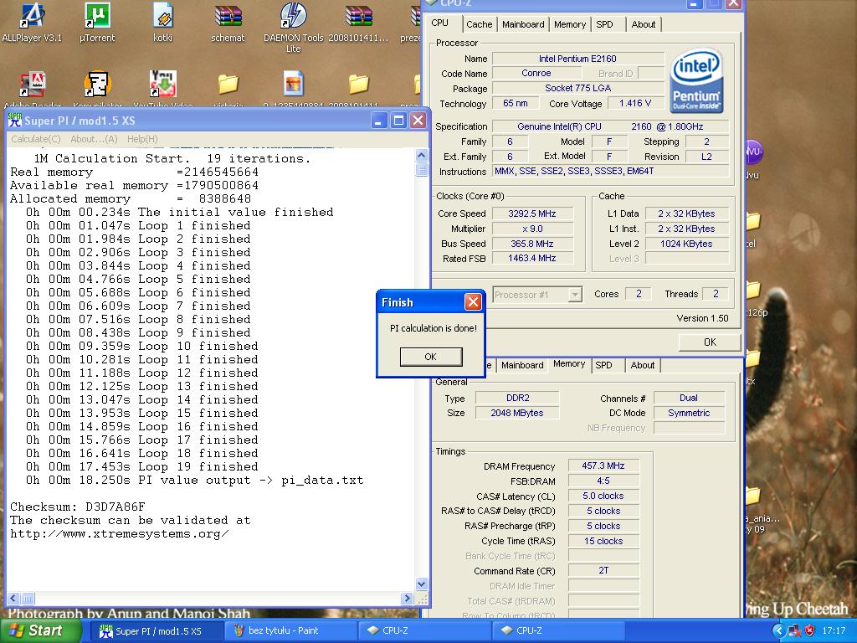Expand hidden tray icons arrow
The width and height of the screenshot is (857, 643).
coord(779,630)
